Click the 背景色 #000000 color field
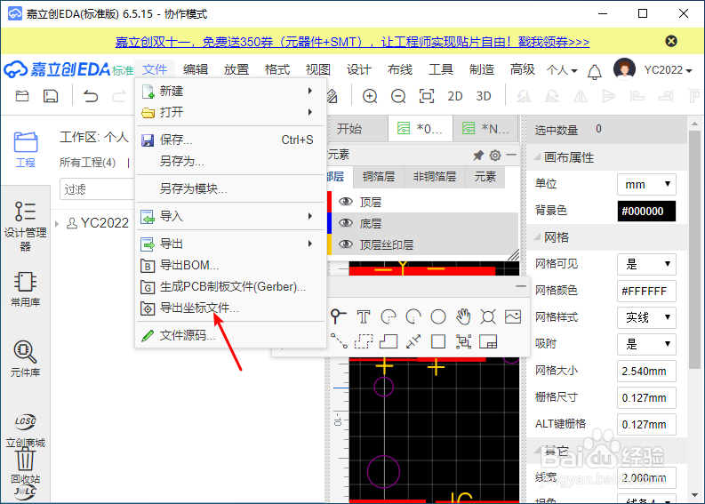 pyautogui.click(x=646, y=212)
